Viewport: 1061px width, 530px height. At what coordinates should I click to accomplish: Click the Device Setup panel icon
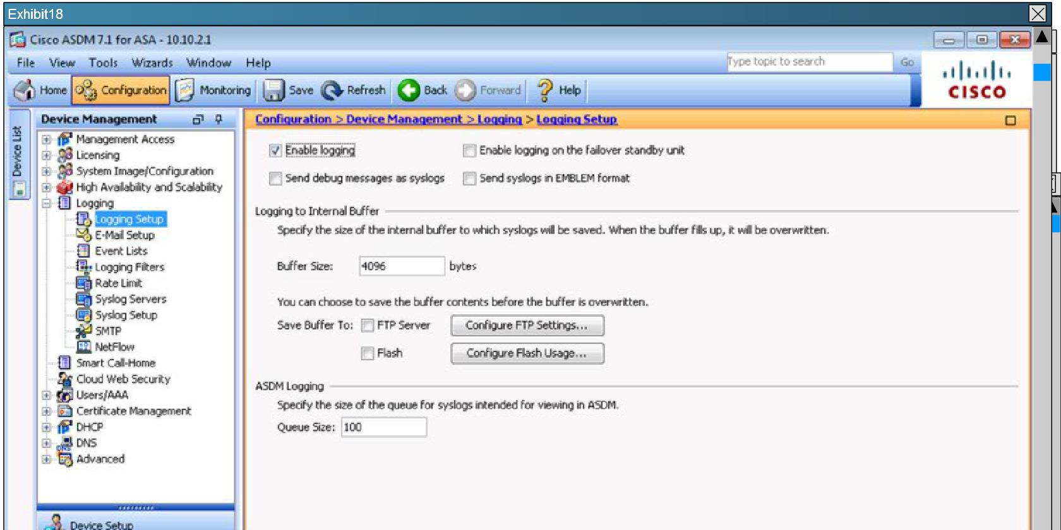coord(55,522)
